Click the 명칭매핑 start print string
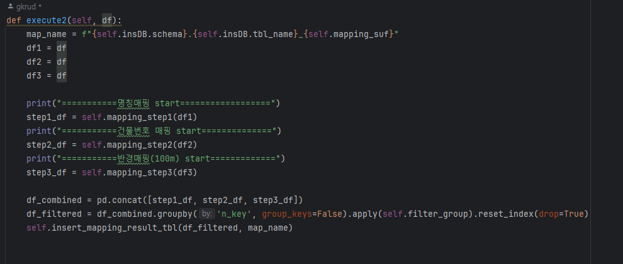The image size is (623, 264). pyautogui.click(x=167, y=103)
